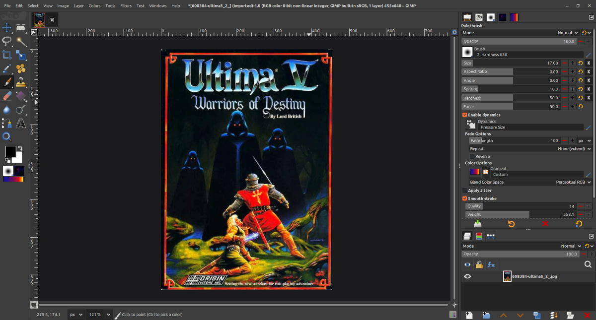Duplicate the current layer
Screen dimensions: 596x320
[537, 315]
